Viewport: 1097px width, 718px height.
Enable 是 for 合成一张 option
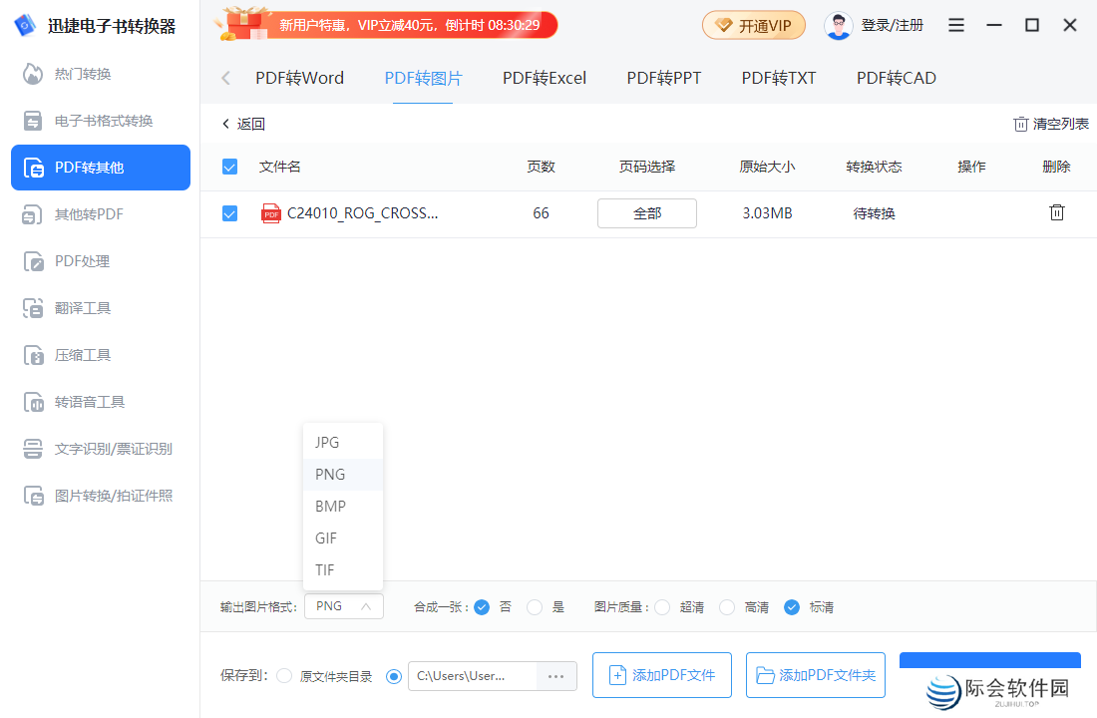[535, 606]
